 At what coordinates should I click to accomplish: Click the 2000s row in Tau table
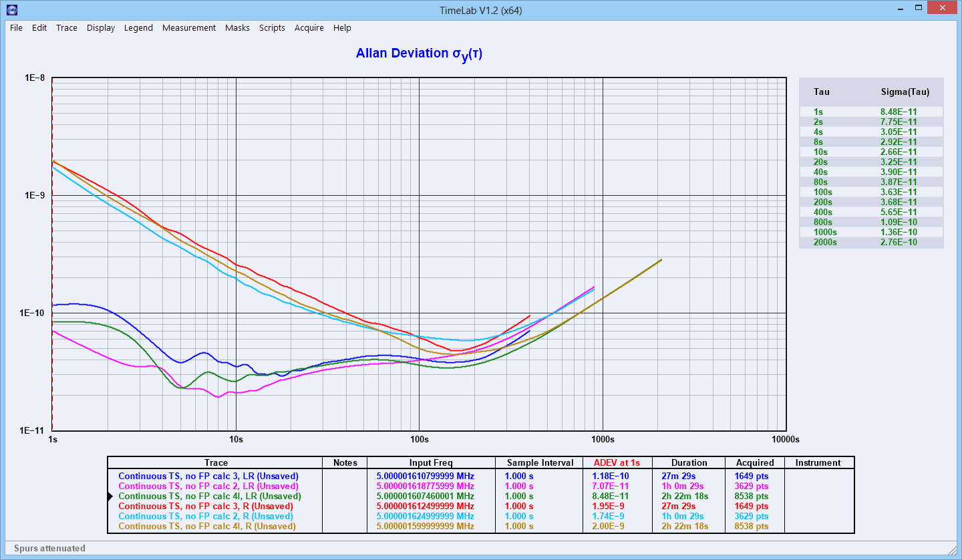pos(871,242)
